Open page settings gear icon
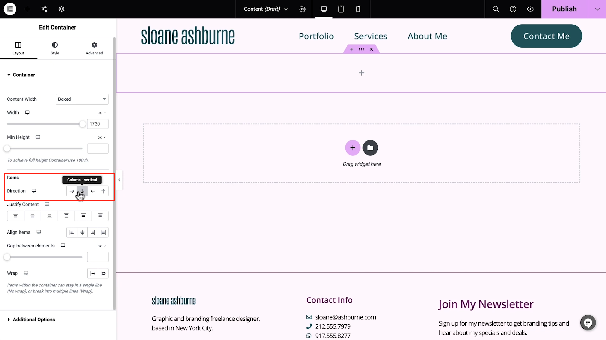 tap(302, 9)
